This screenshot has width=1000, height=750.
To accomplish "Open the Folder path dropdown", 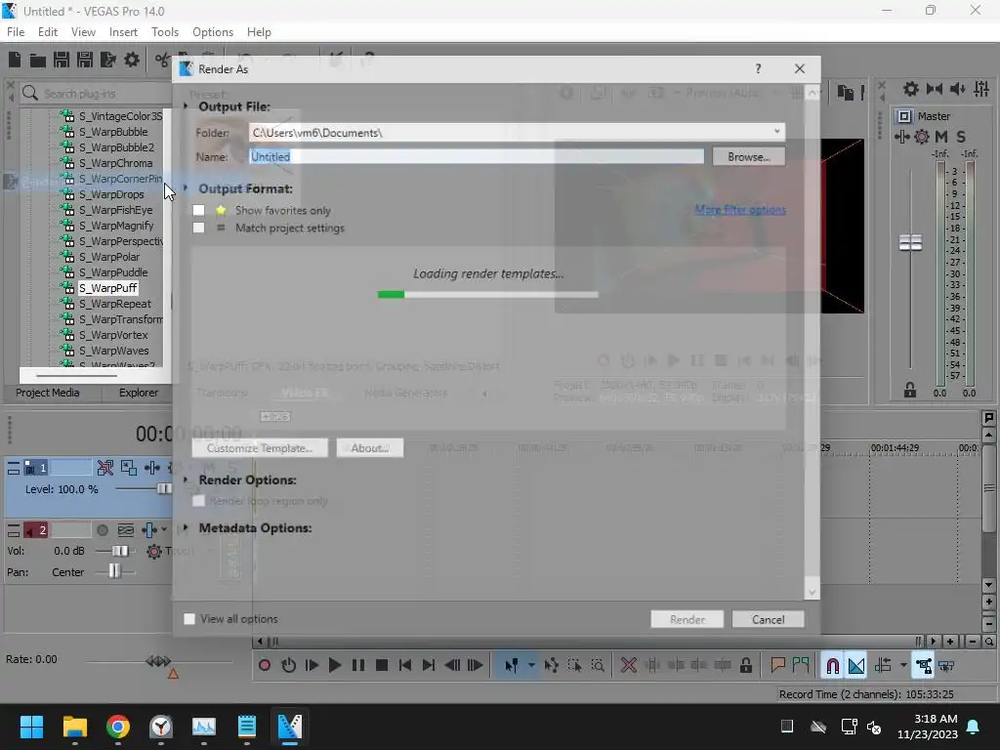I will 776,132.
